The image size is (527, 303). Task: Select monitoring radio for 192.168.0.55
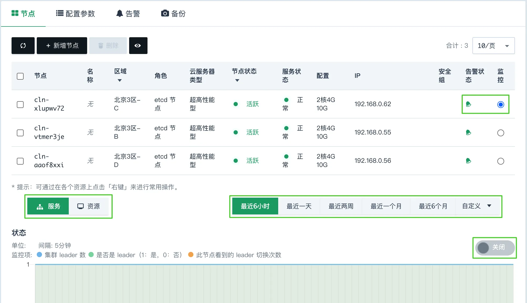click(x=501, y=133)
